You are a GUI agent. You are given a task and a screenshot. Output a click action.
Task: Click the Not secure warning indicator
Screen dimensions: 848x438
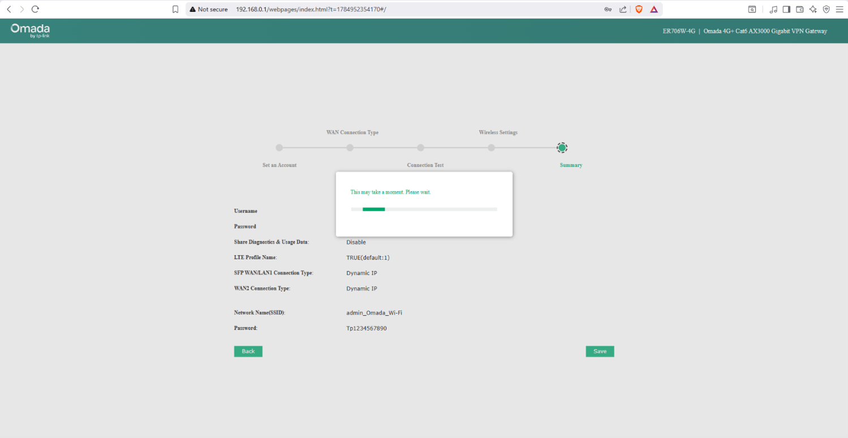point(209,9)
